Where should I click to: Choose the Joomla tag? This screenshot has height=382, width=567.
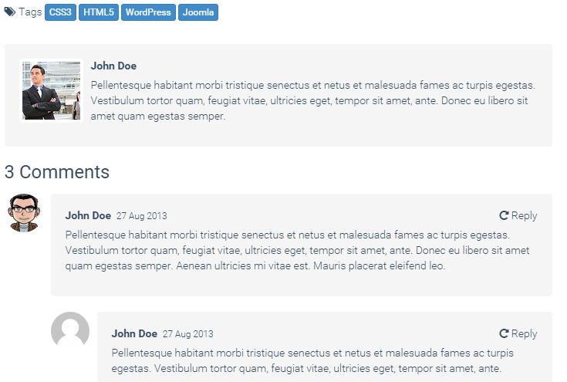point(198,12)
